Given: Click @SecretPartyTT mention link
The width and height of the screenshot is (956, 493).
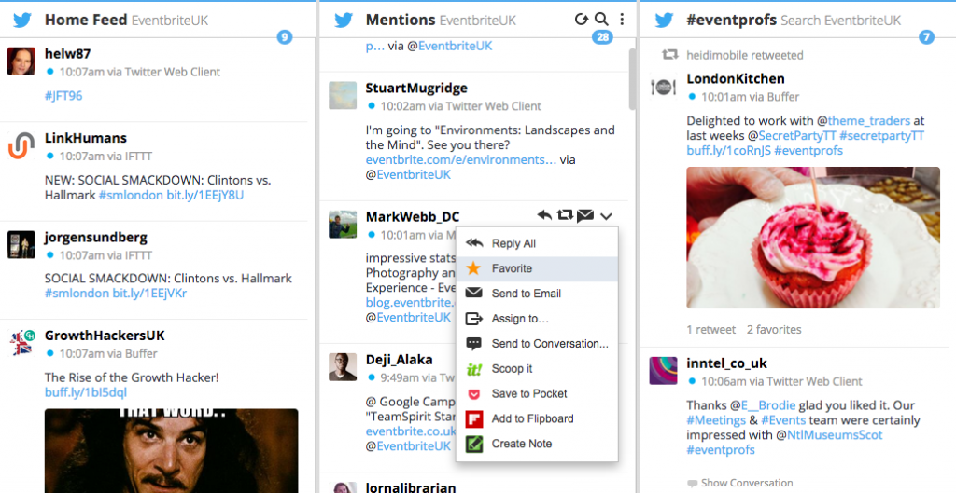Looking at the screenshot, I should pos(792,135).
